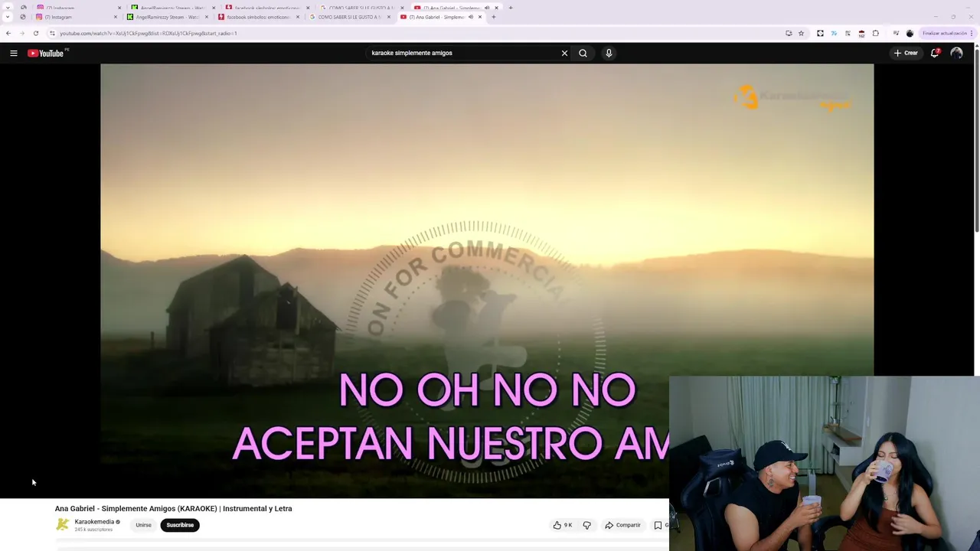Close the Instagram tab

pyautogui.click(x=116, y=17)
